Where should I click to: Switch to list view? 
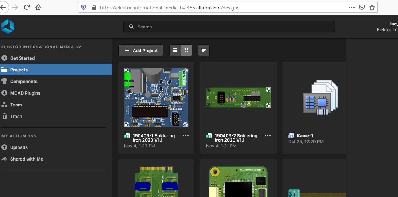(175, 50)
